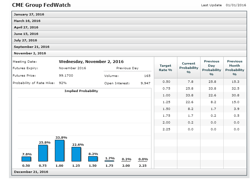Click Previous Month Probability value 30.8

point(236,95)
